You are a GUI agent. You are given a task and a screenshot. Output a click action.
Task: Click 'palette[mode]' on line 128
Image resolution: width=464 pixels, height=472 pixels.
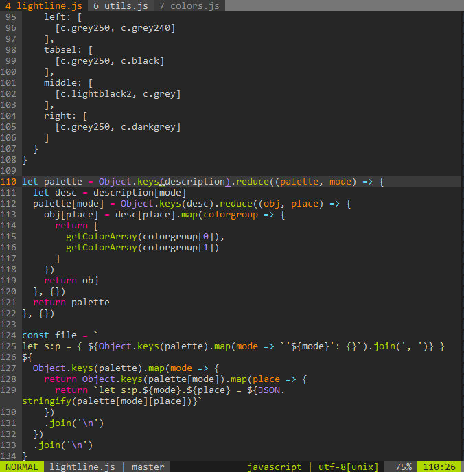tap(184, 379)
